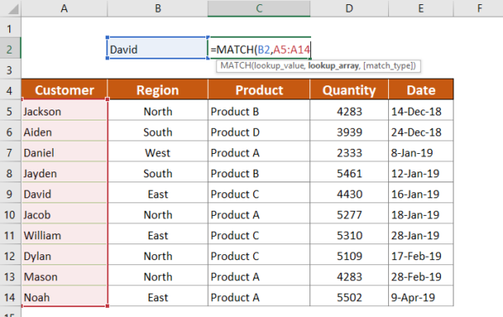Screen dimensions: 503x317
Task: Click the MATCH formula in cell C2
Action: (260, 49)
